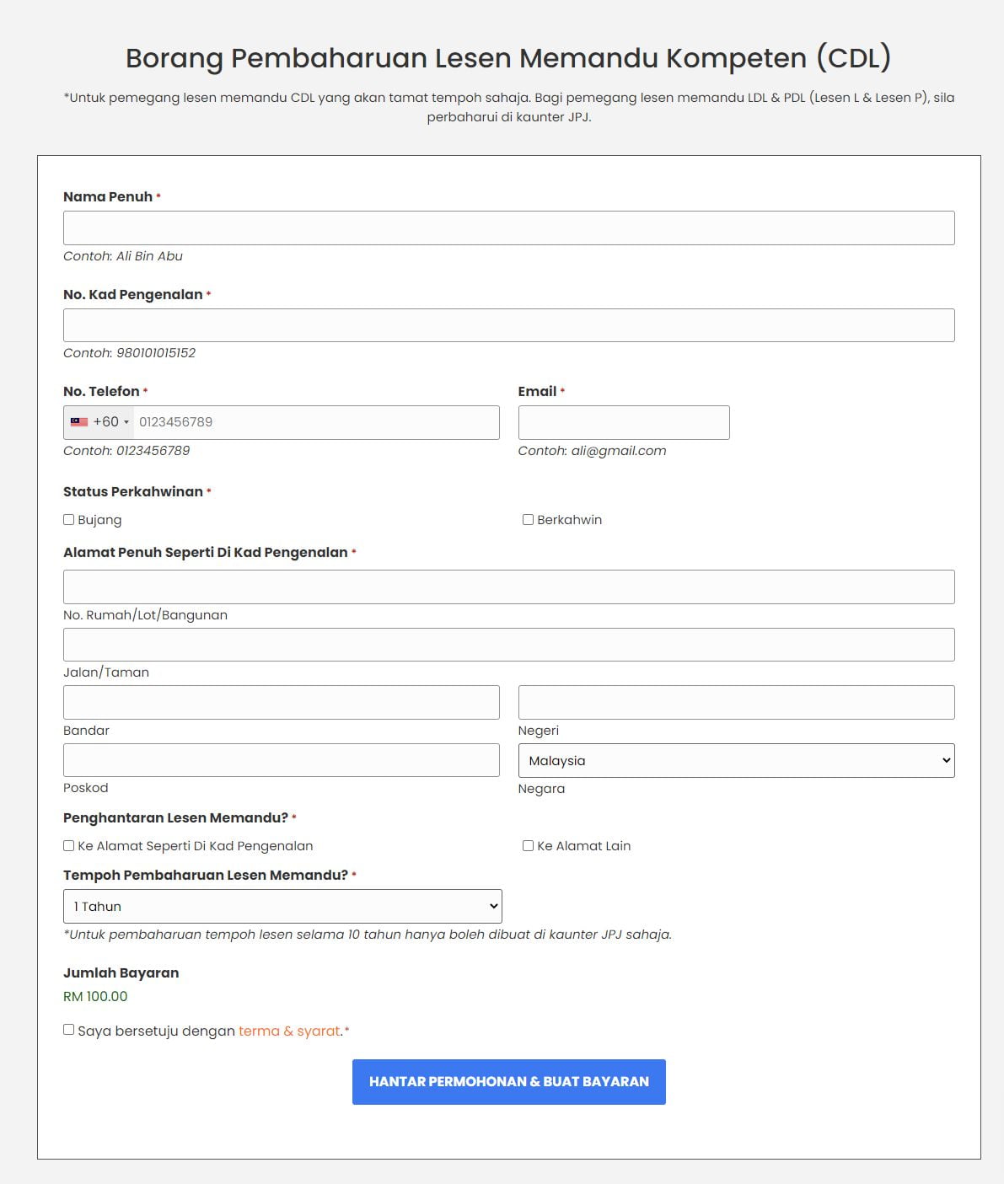Screen dimensions: 1004x1184
Task: Tick the 'Saya bersetuju dengan terma & syarat' checkbox
Action: [x=68, y=1030]
